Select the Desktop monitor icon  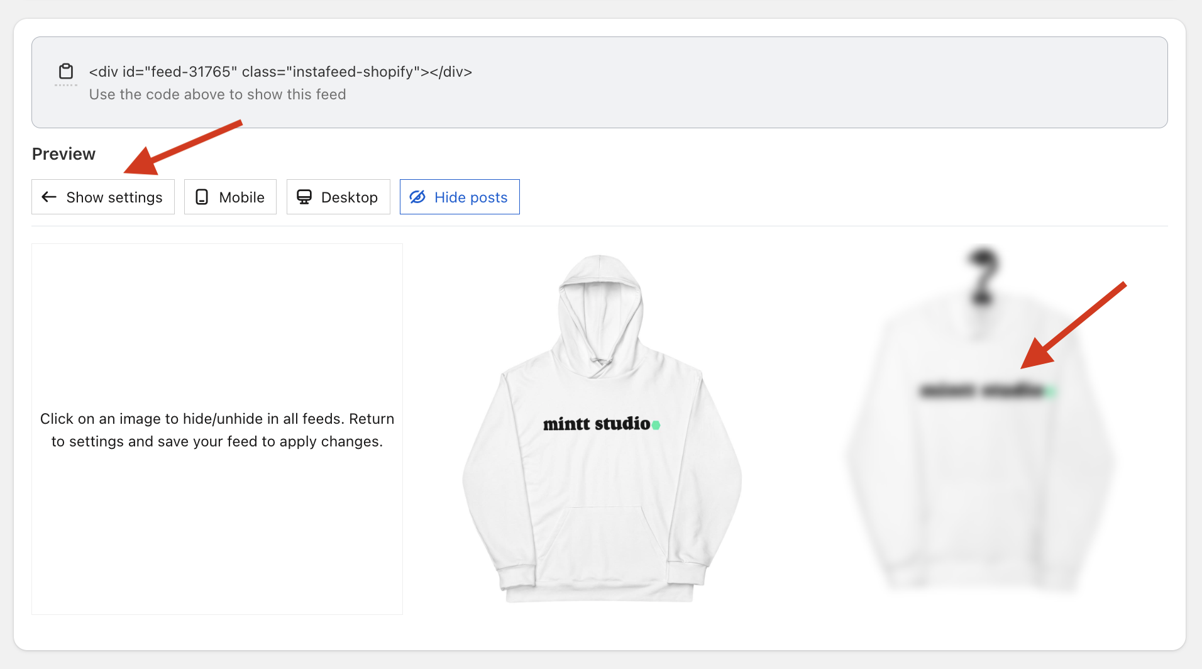click(x=306, y=197)
